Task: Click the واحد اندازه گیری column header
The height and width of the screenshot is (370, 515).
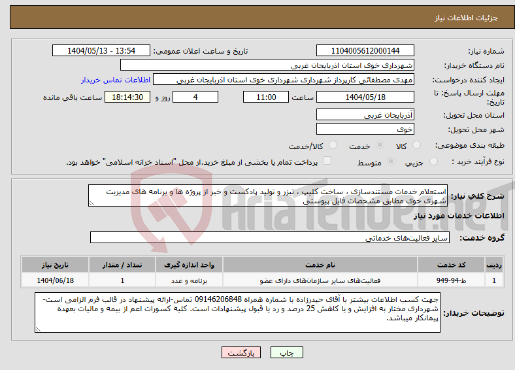Action: pos(189,265)
